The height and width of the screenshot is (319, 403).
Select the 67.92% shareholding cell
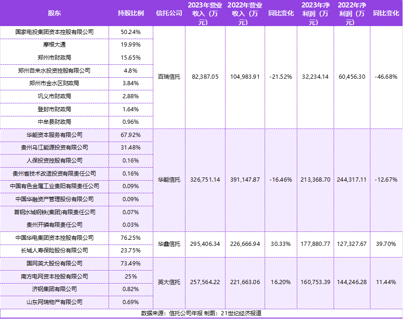[x=130, y=135]
